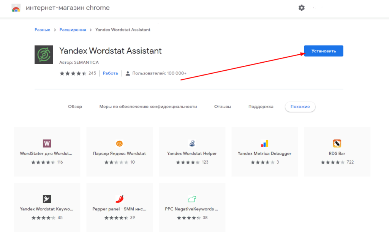This screenshot has width=389, height=237.
Task: Switch to the Отзывы tab
Action: [x=223, y=107]
